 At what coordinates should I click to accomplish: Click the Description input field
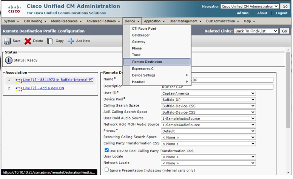pos(217,87)
